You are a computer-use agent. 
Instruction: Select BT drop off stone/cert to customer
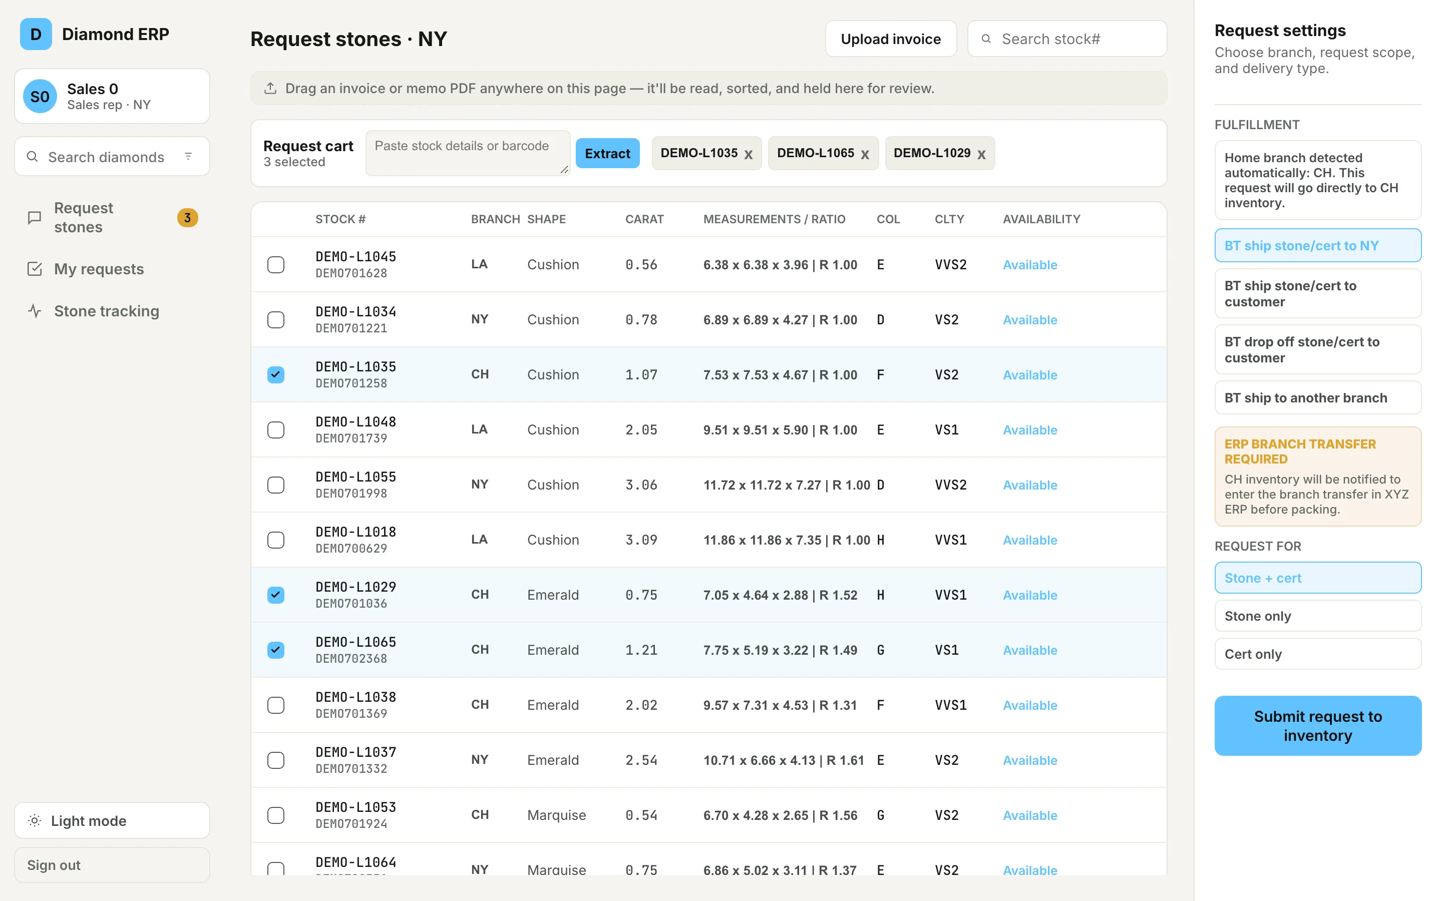point(1317,349)
